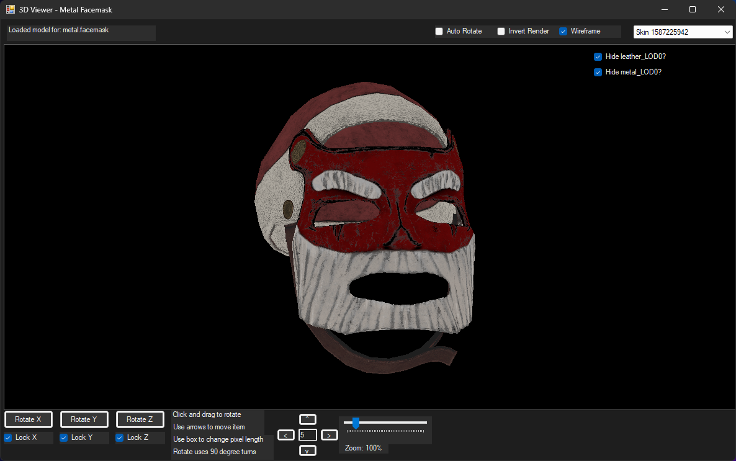This screenshot has height=461, width=736.
Task: Click the down arrow to move item downward
Action: [x=307, y=450]
